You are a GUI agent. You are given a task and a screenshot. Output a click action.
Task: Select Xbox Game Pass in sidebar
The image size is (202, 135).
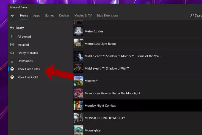tap(29, 69)
